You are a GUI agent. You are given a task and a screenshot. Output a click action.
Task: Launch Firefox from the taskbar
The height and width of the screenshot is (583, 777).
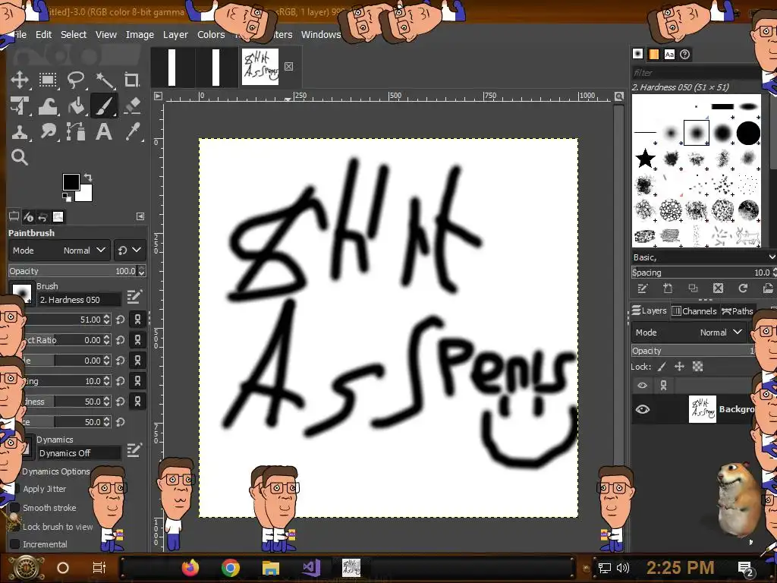pos(190,568)
